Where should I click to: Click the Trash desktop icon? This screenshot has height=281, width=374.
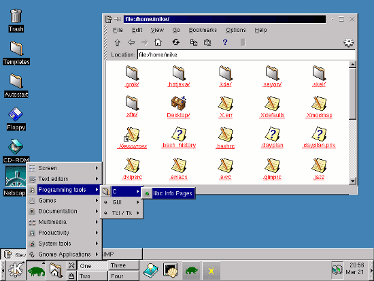coord(16,20)
